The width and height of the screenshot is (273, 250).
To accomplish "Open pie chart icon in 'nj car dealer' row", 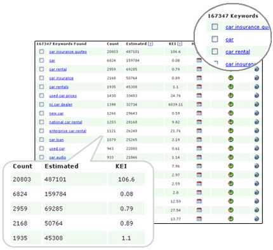I will pyautogui.click(x=230, y=104).
